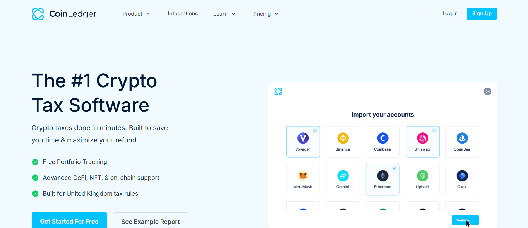Go to the Integrations page

(183, 14)
